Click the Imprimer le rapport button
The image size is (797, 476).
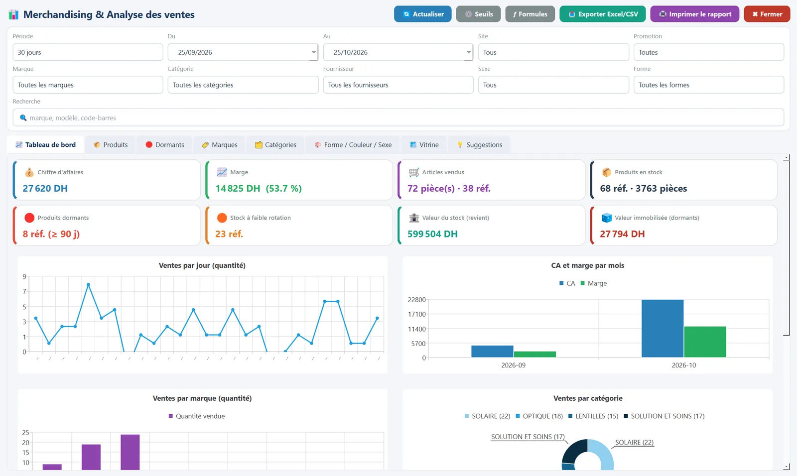(x=695, y=14)
